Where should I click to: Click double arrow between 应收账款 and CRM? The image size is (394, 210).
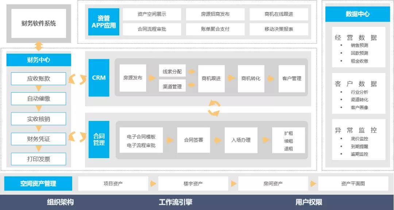tap(77, 79)
